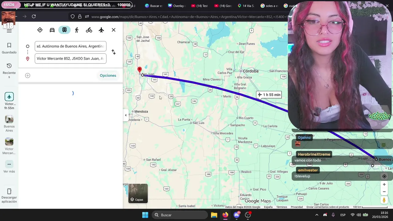Open Discord from the taskbar
Viewport: 393px width, 221px height.
pos(237,215)
